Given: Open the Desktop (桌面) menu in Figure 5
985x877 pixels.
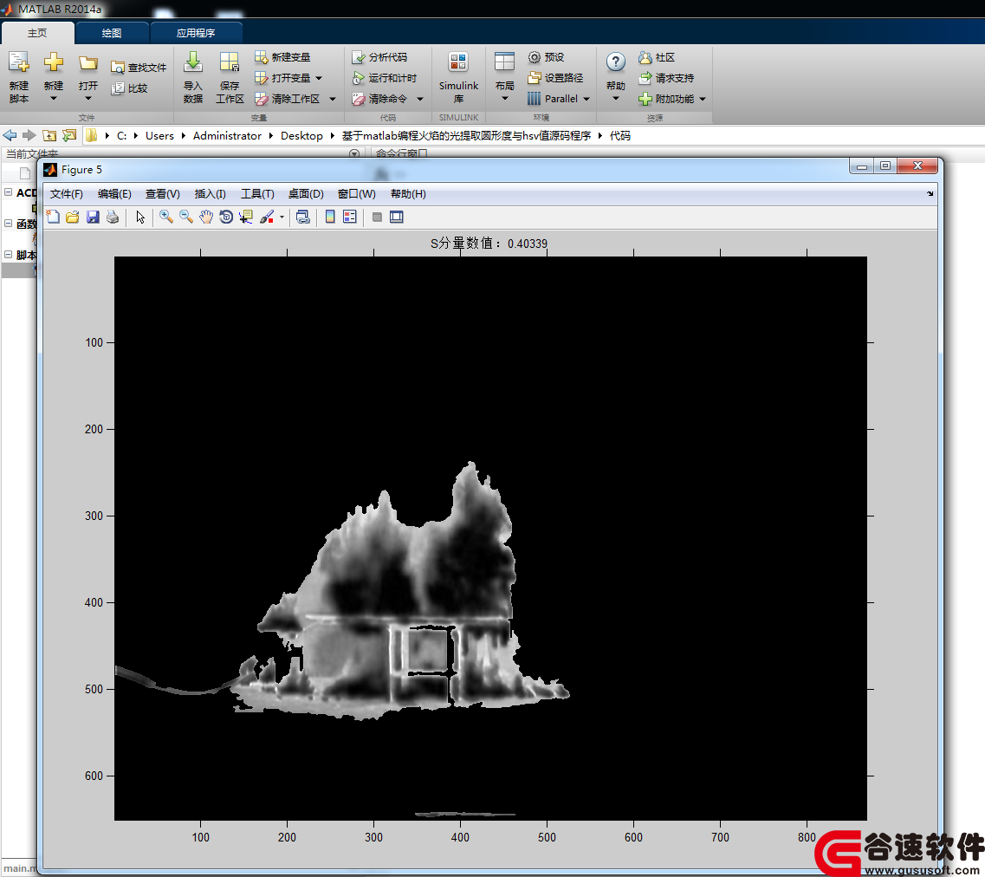Looking at the screenshot, I should pos(306,194).
